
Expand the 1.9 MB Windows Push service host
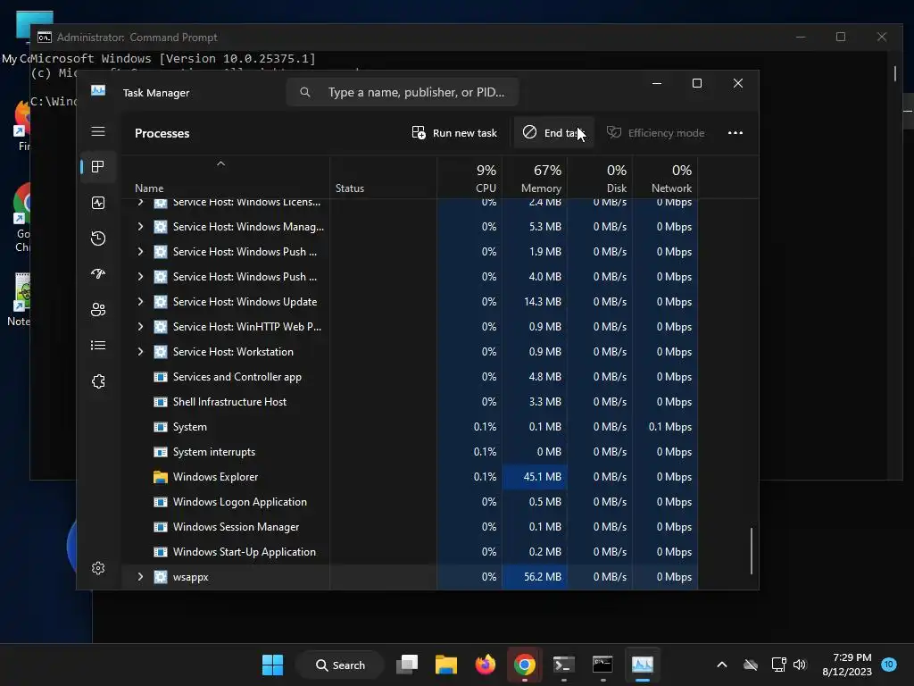pyautogui.click(x=140, y=251)
